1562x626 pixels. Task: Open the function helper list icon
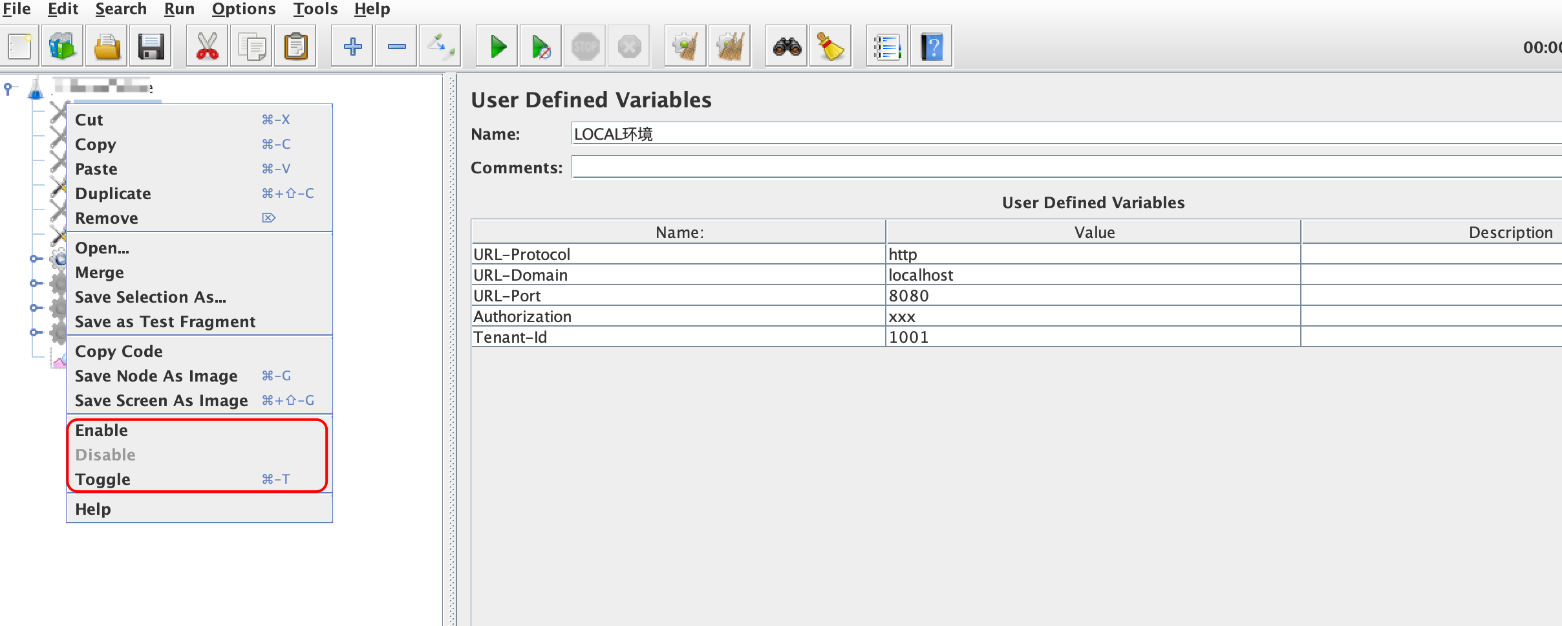point(888,47)
